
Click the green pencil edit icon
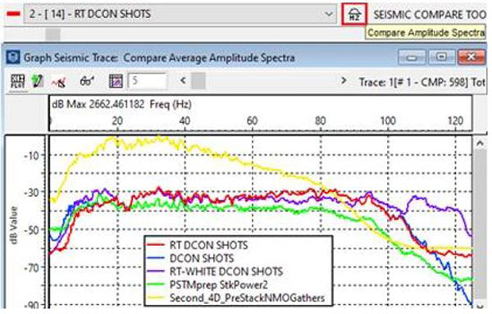(38, 81)
